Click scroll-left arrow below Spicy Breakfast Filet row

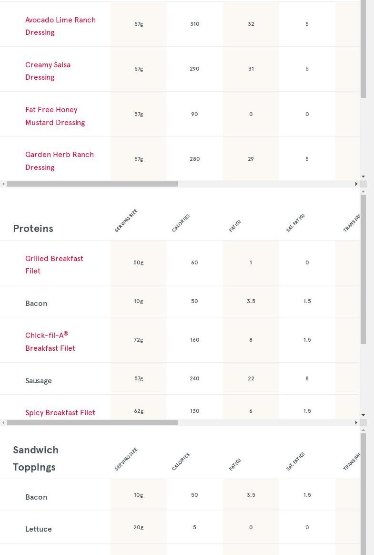coord(3,422)
